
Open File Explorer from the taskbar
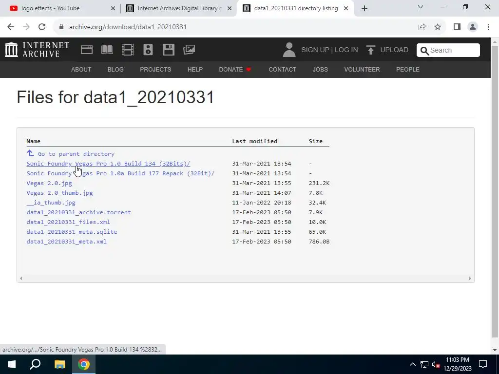tap(59, 364)
